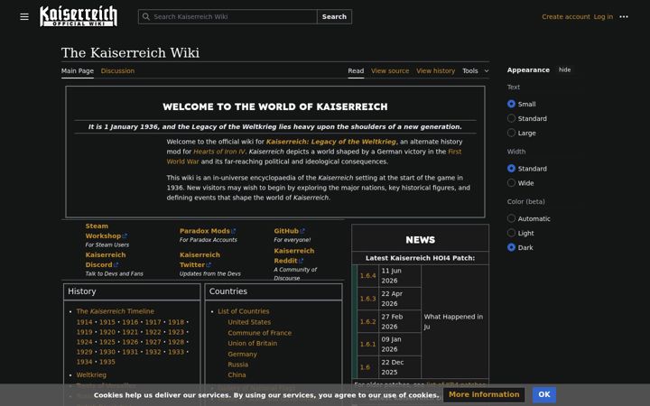Open the 1933 timeline year
The image size is (650, 406).
(176, 352)
